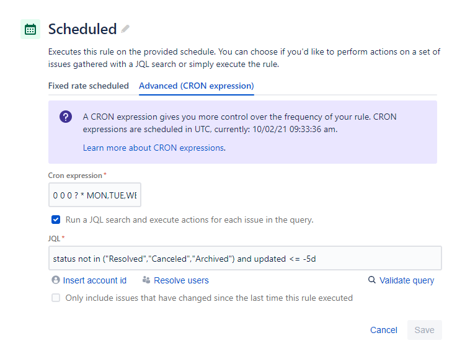
Task: Click the Validate query link
Action: (x=407, y=280)
